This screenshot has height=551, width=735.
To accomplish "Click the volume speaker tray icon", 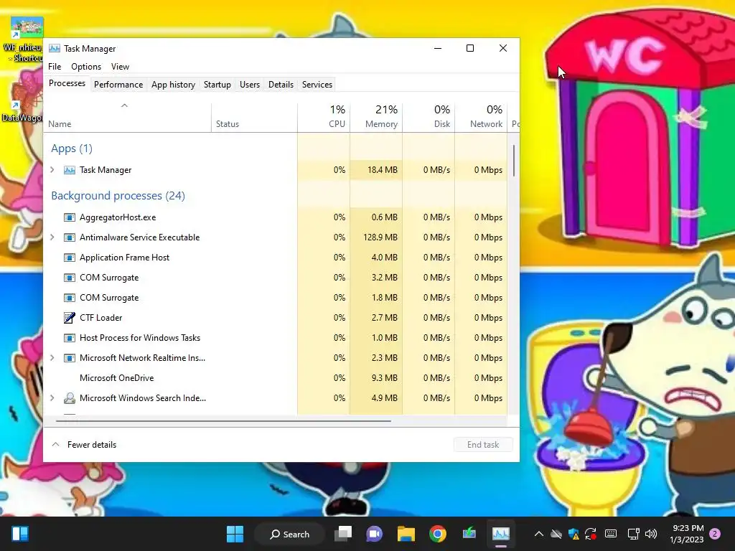I will [x=651, y=534].
